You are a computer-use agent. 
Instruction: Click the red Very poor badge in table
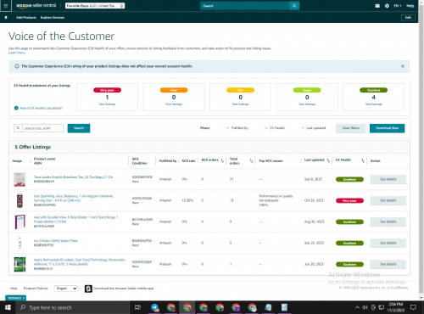click(x=349, y=200)
